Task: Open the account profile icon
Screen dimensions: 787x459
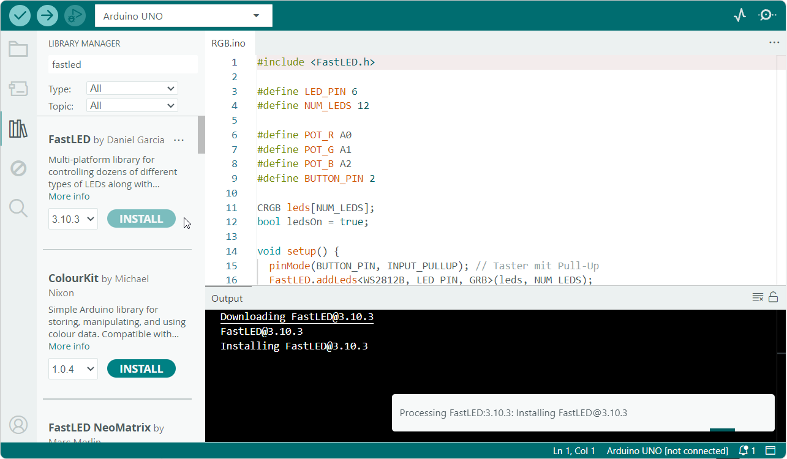Action: [18, 424]
